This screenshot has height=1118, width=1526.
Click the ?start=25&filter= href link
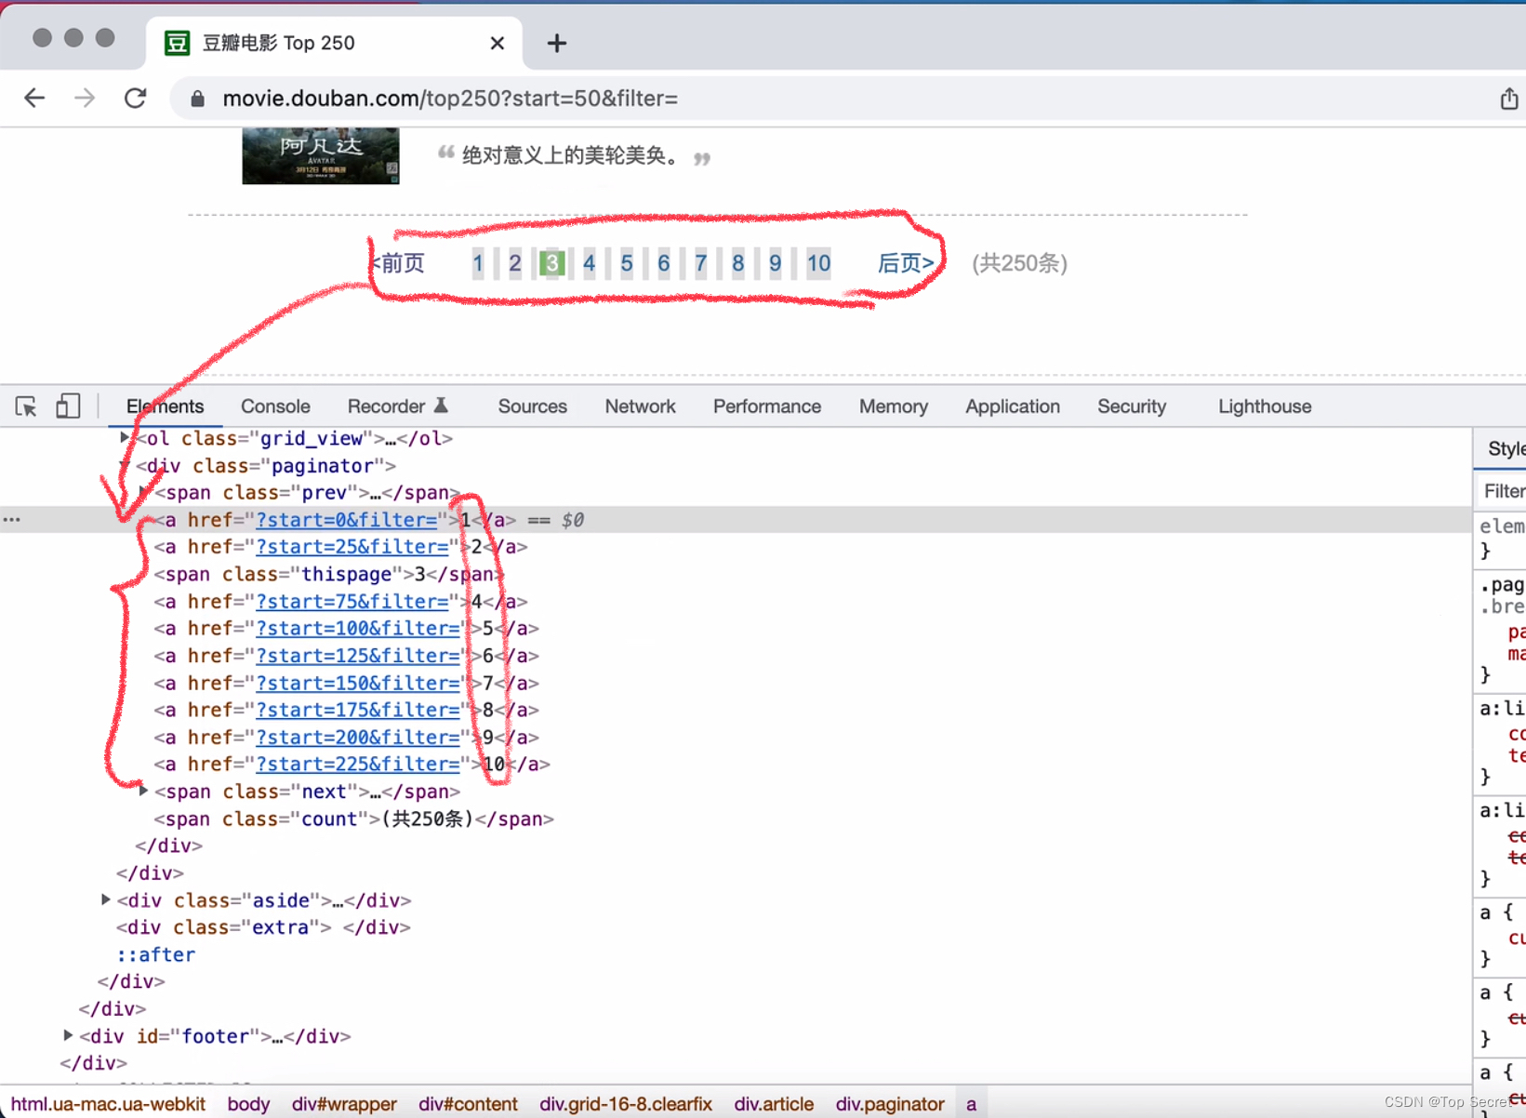(x=352, y=547)
